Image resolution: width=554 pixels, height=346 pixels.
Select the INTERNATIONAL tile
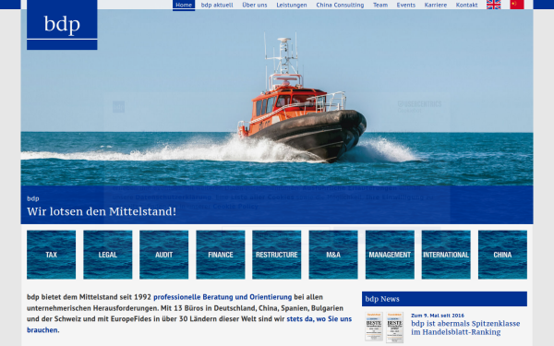pos(446,255)
